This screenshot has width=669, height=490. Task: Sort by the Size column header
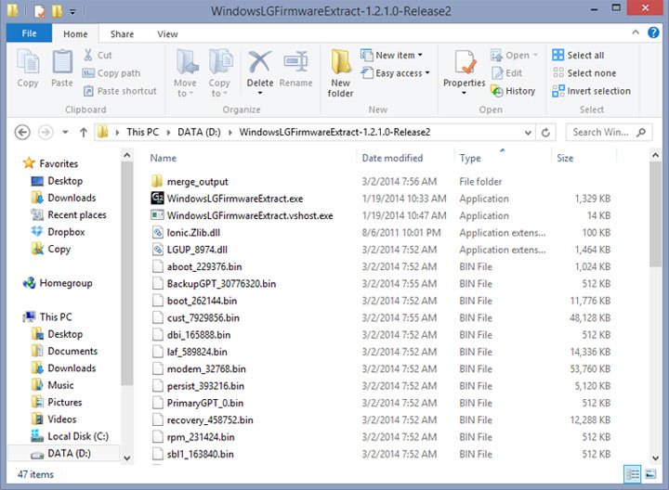[565, 158]
